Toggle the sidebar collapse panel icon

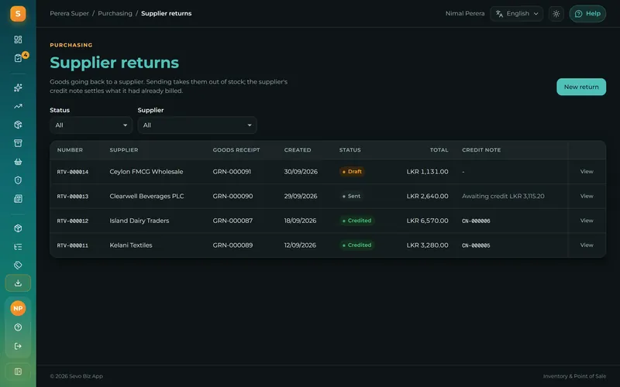tap(18, 372)
